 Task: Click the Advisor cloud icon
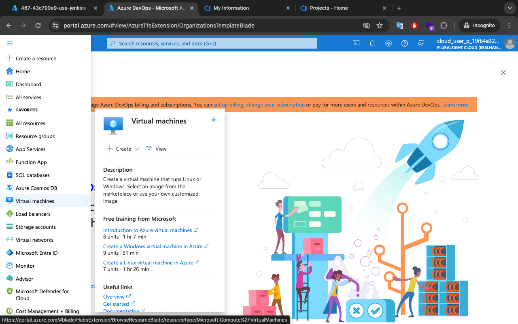pos(10,279)
